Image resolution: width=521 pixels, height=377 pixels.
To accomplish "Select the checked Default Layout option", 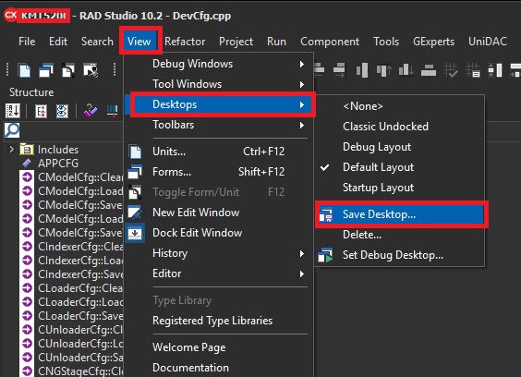I will coord(378,167).
